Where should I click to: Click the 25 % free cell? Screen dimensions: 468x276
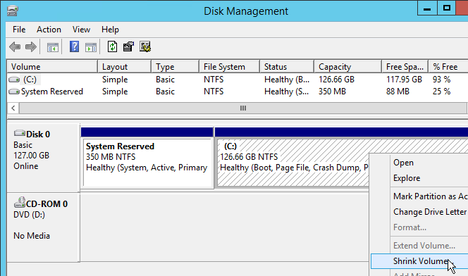tap(441, 92)
